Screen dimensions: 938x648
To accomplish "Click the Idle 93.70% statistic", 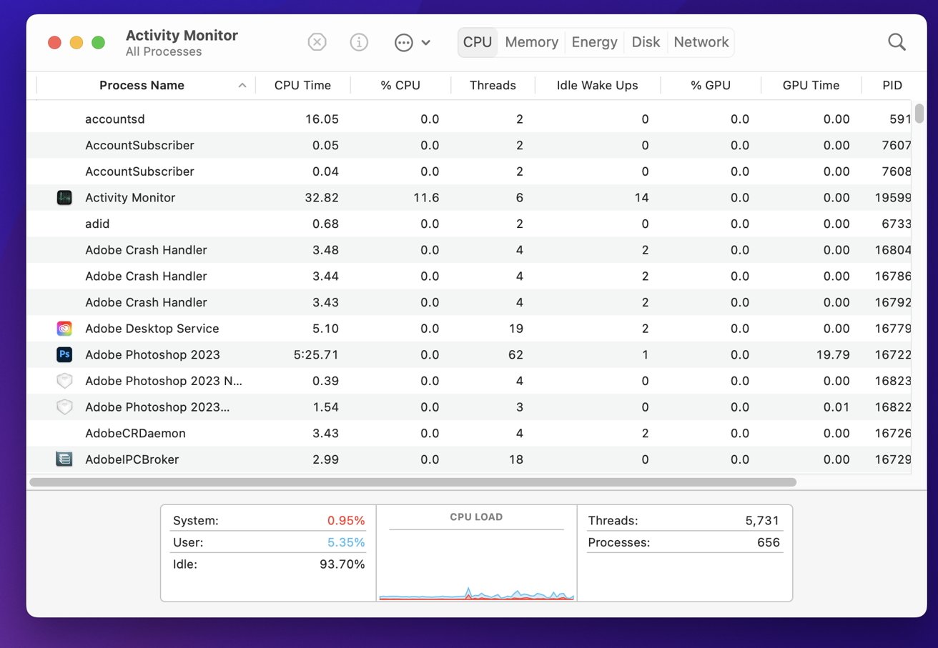I will pyautogui.click(x=269, y=564).
